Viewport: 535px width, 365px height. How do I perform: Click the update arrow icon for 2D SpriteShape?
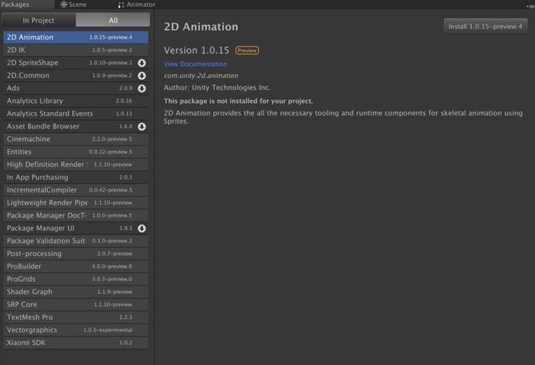(142, 63)
